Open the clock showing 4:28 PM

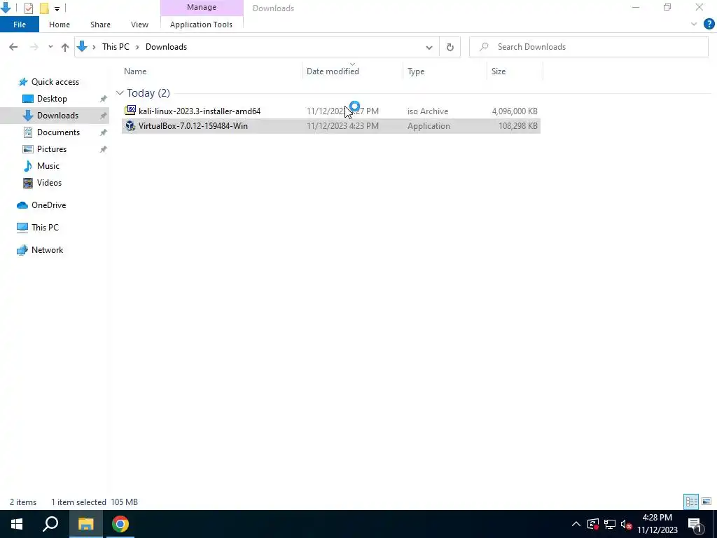coord(657,524)
